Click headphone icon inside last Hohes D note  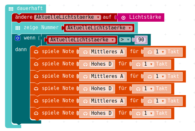point(85,114)
